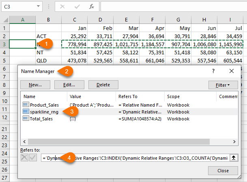Image resolution: width=247 pixels, height=182 pixels.
Task: Click the Insert Function fx icon
Action: [92, 6]
